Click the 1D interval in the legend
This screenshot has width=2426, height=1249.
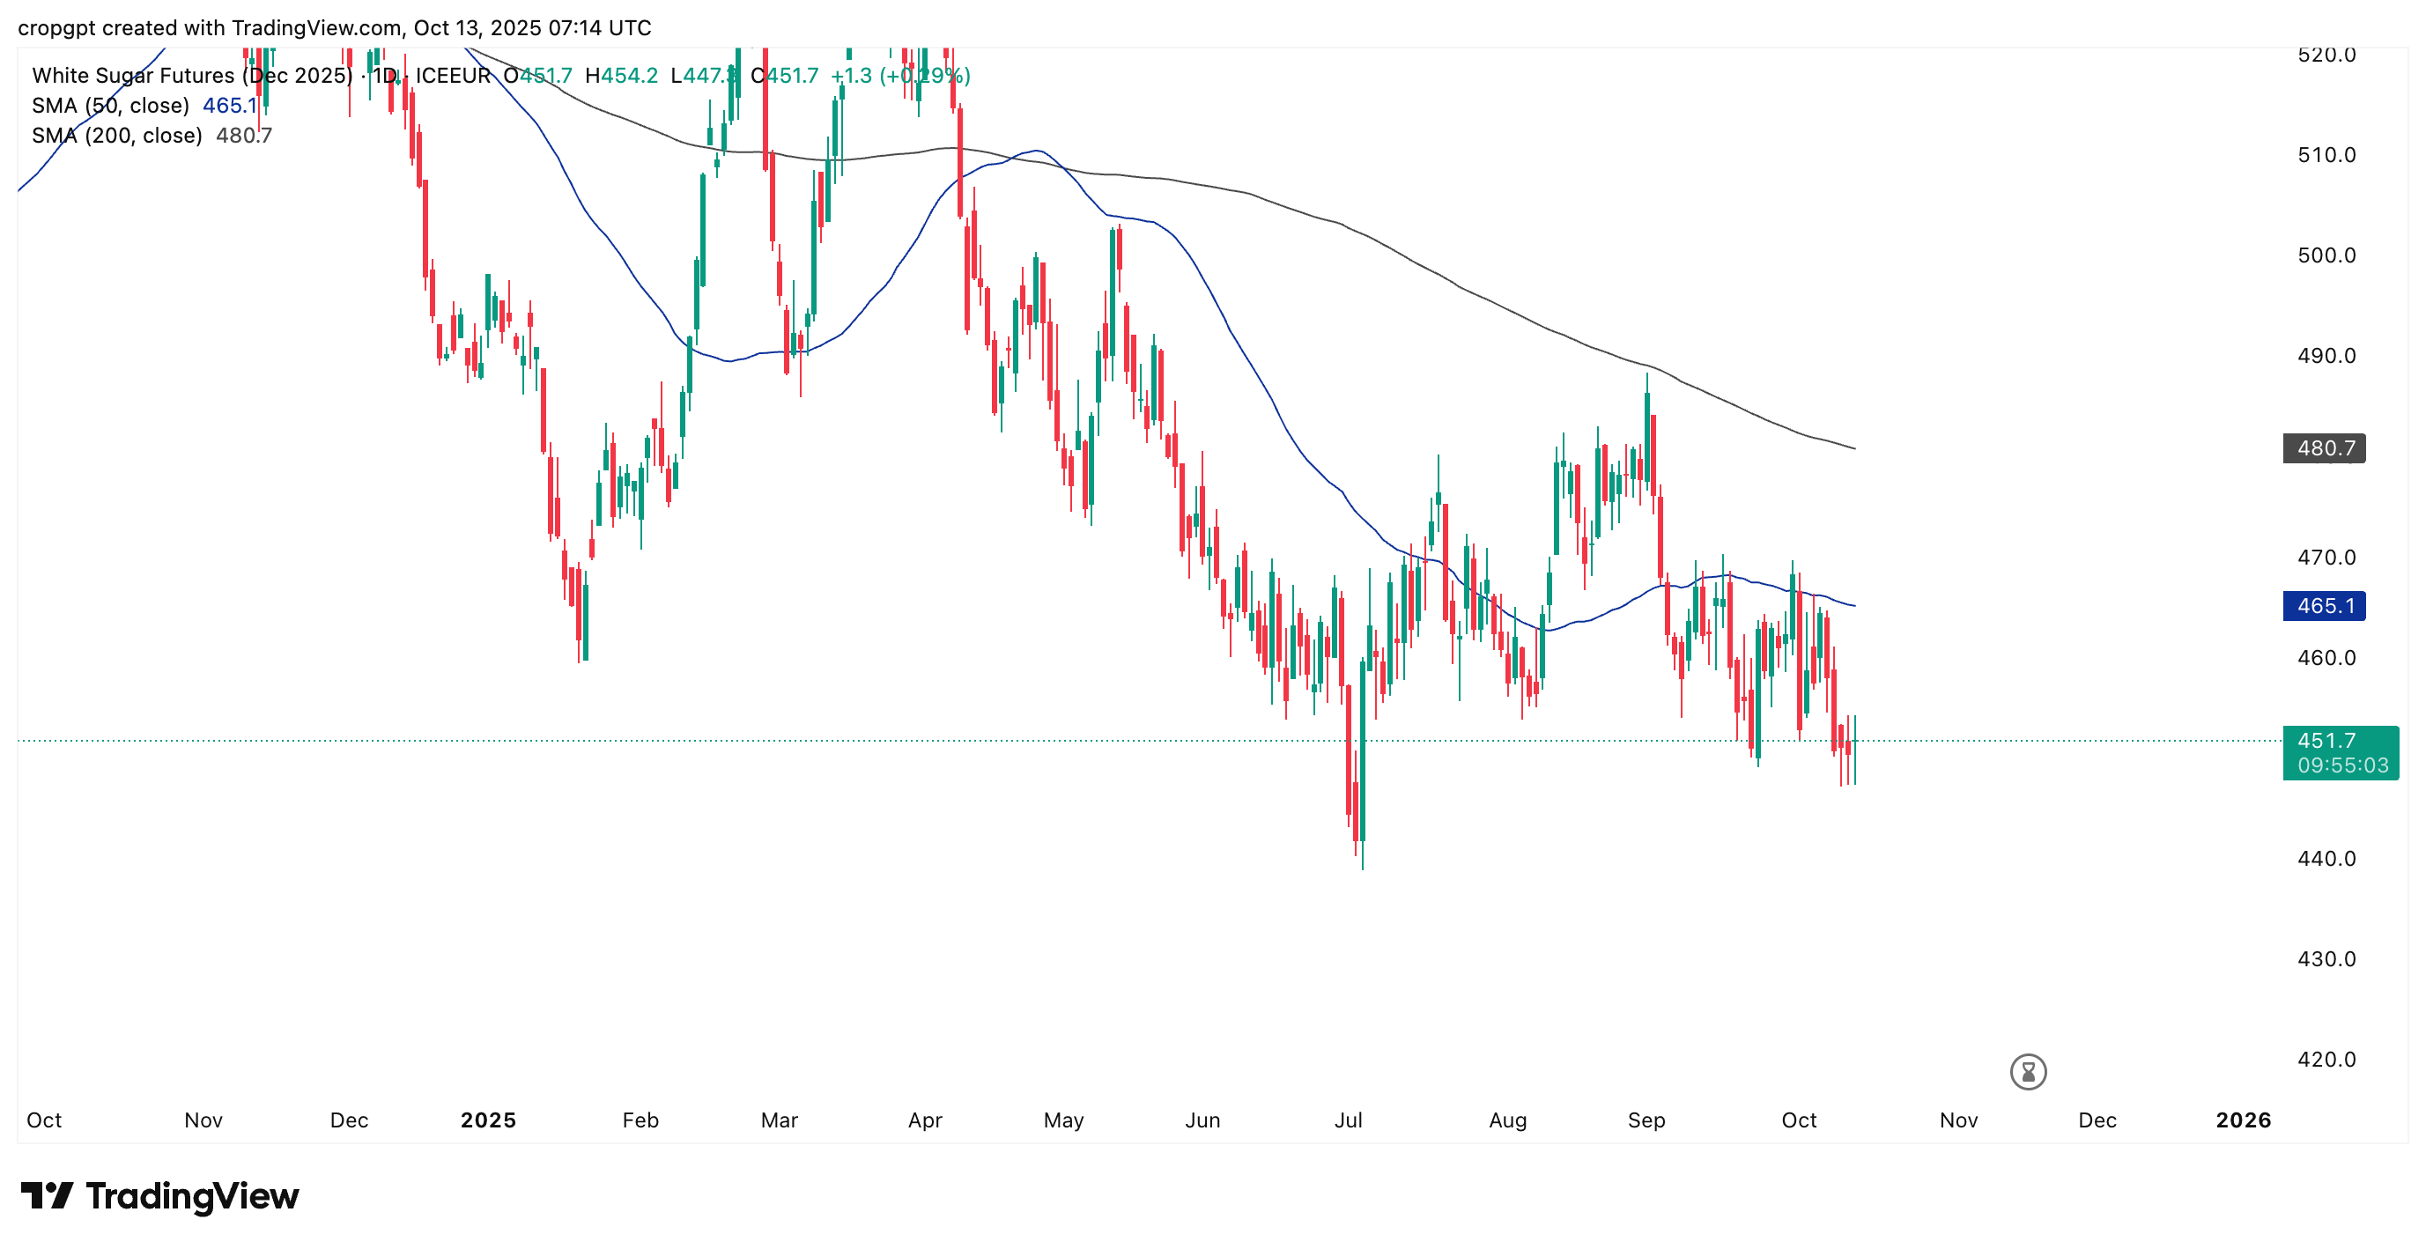(384, 76)
